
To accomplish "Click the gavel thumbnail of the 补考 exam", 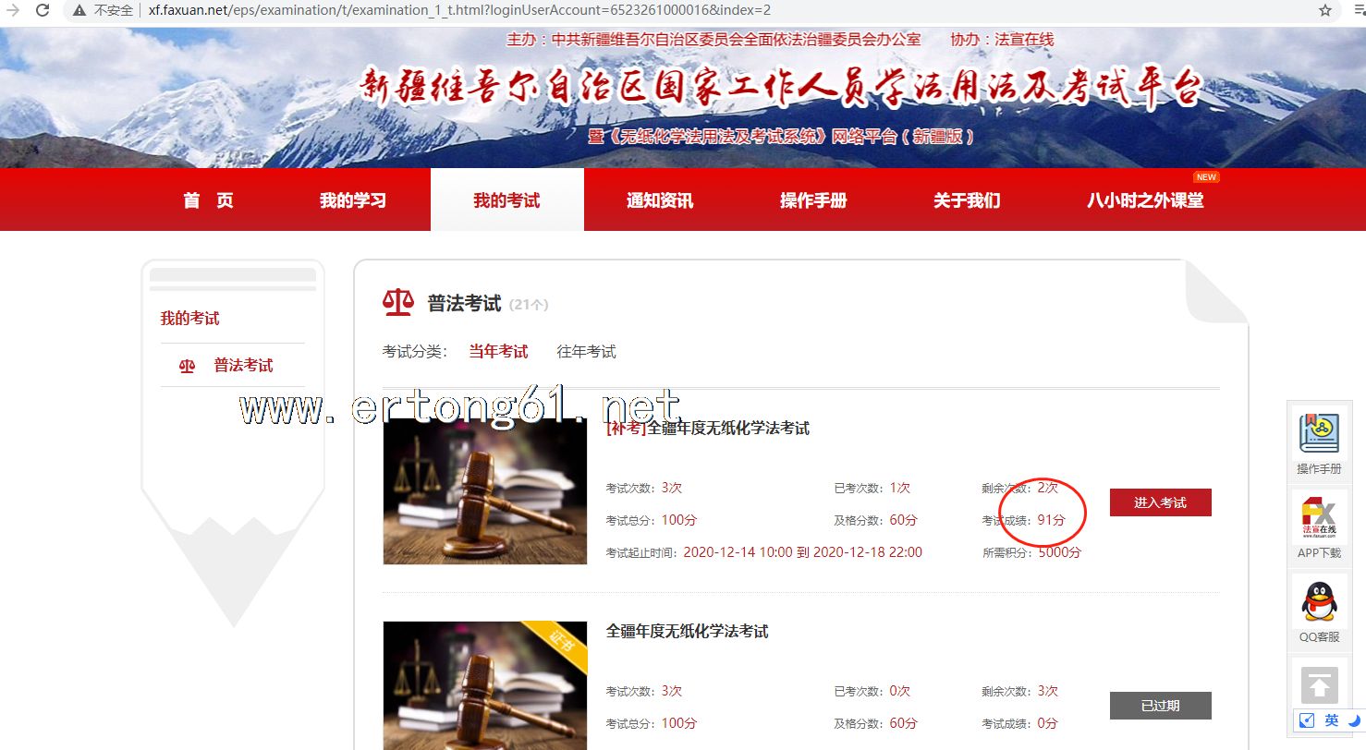I will (485, 491).
